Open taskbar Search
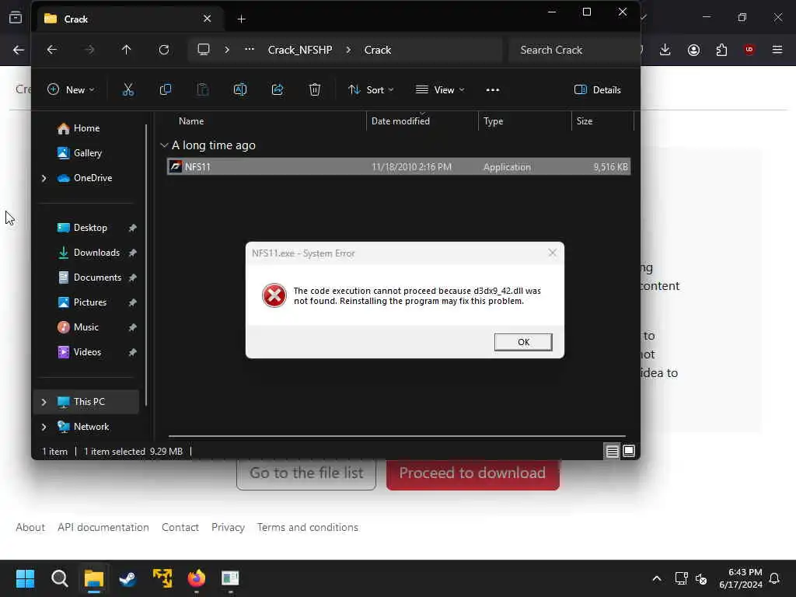 coord(59,578)
